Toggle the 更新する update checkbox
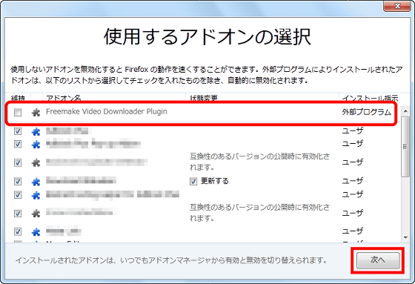Viewport: 415px width, 284px height. tap(193, 181)
